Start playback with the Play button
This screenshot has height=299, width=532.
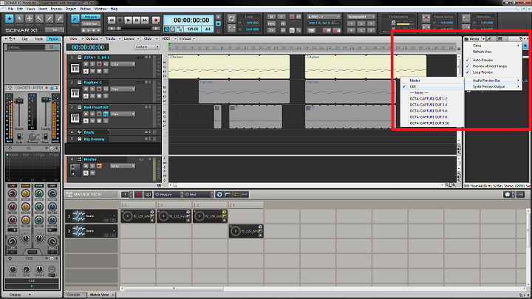click(x=129, y=21)
